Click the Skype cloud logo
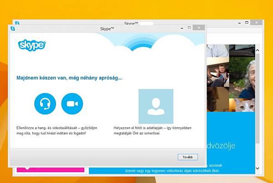Screen dimensions: 273x183 point(32,45)
